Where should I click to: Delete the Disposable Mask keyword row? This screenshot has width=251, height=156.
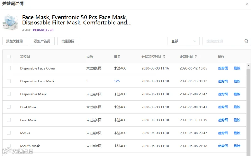tap(237, 94)
